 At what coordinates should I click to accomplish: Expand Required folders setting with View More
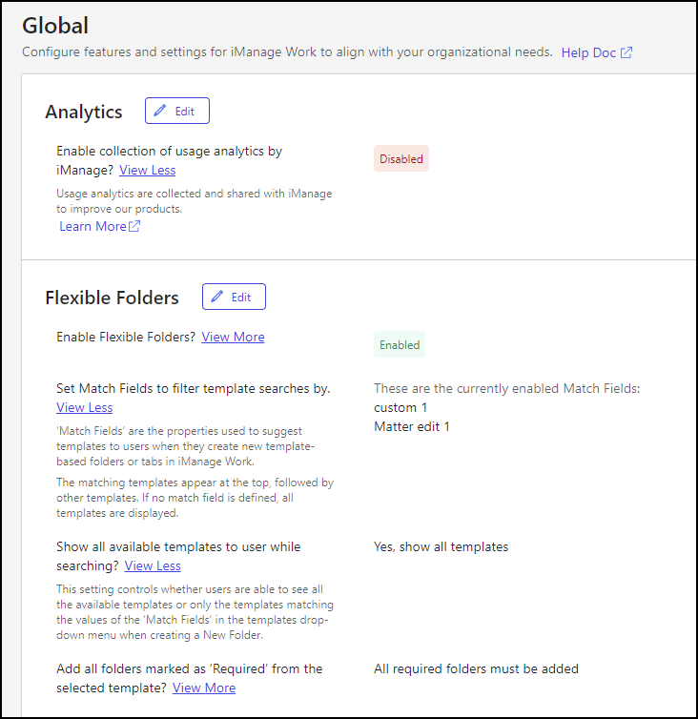click(204, 688)
